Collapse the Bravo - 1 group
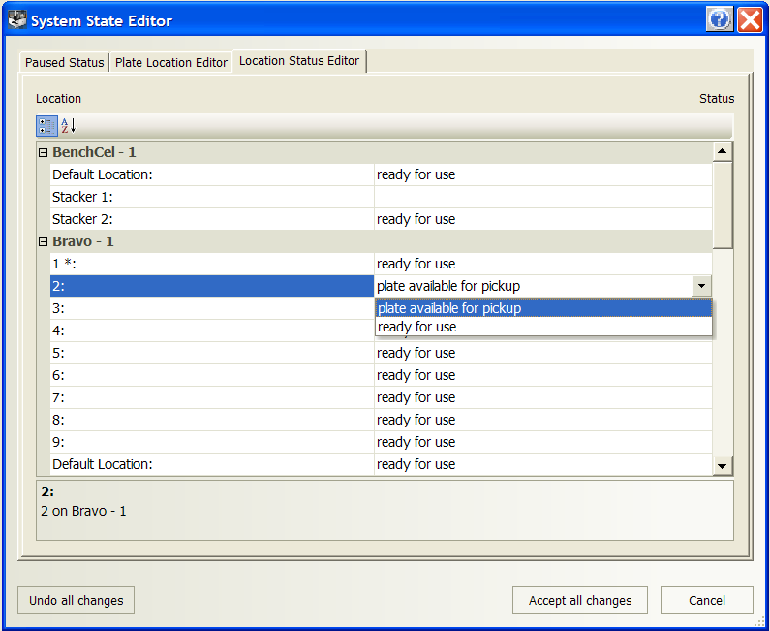 coord(43,242)
